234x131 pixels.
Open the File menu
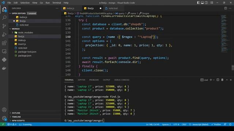click(x=9, y=3)
